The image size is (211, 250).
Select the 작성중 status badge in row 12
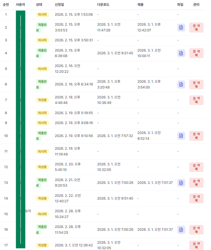[x=42, y=167]
